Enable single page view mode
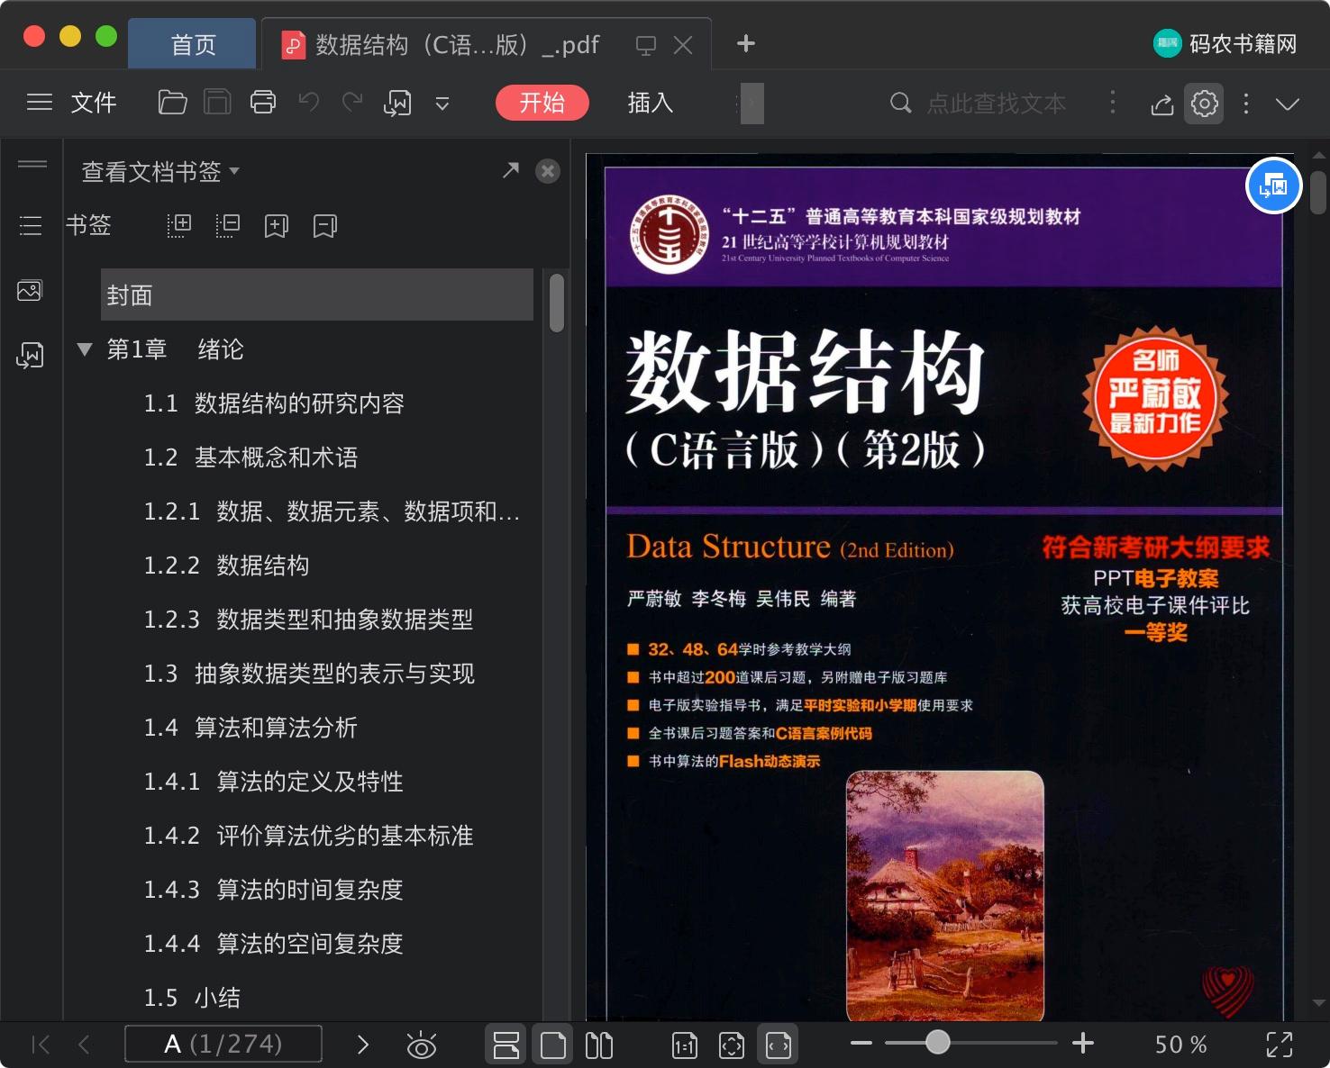This screenshot has height=1068, width=1330. (553, 1045)
